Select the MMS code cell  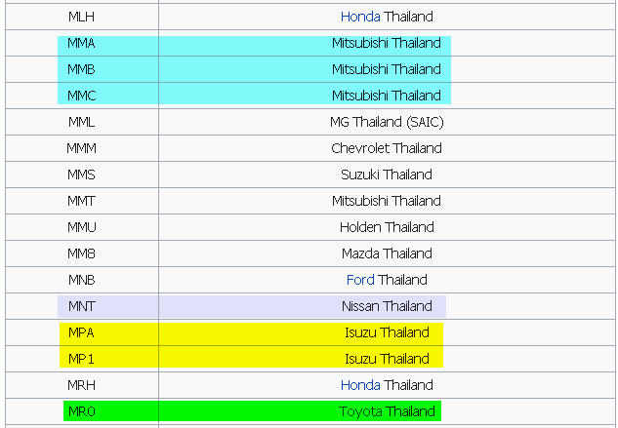click(x=82, y=175)
